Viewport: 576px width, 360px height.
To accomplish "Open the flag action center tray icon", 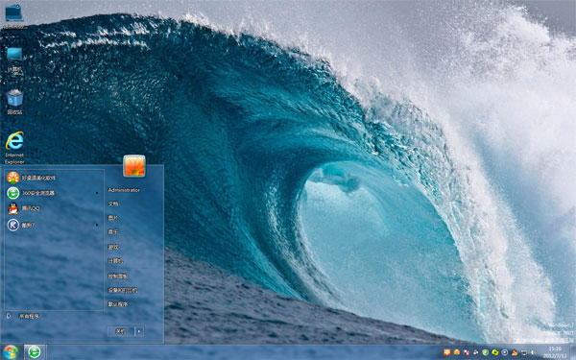I will [467, 352].
